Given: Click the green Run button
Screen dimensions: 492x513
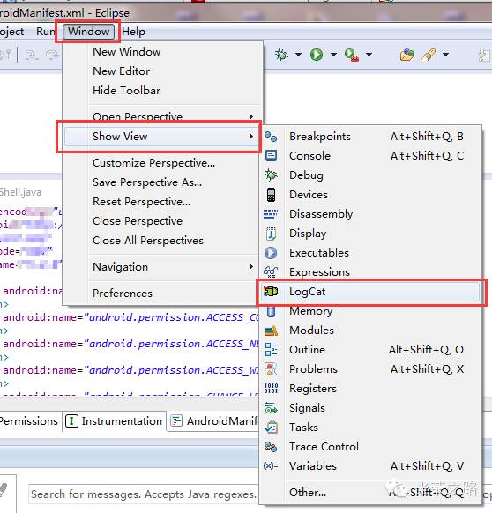Looking at the screenshot, I should 317,55.
